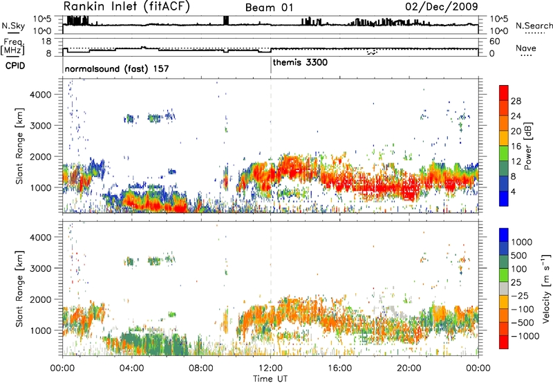Click the date '02/Dec/2009'
Viewport: 553px width, 383px height.
442,6
